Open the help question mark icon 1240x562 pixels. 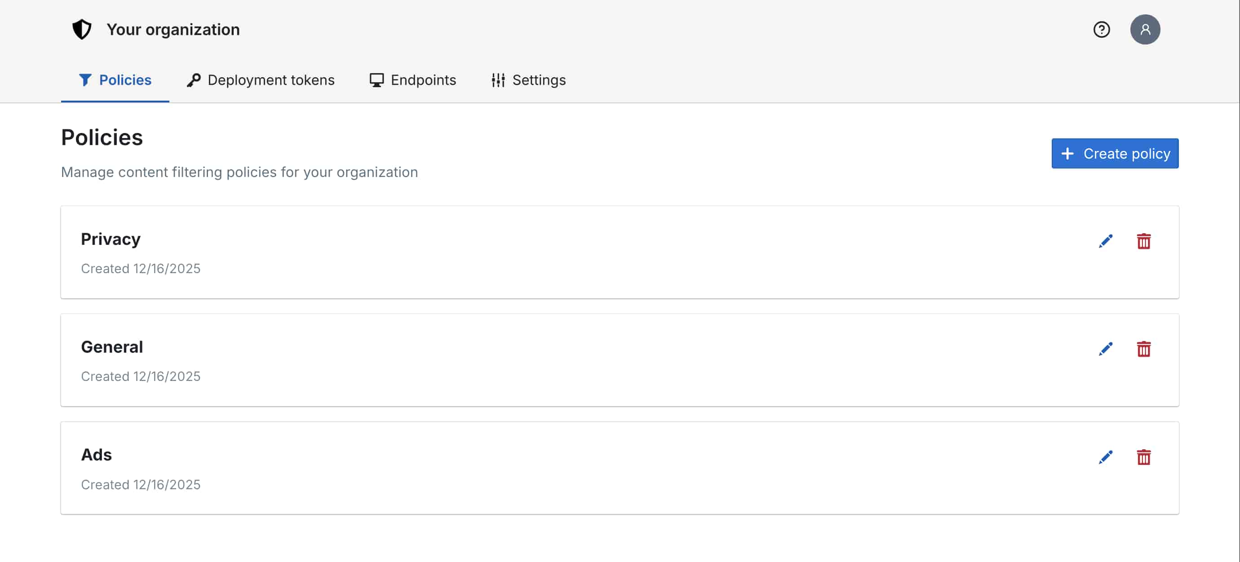point(1102,29)
